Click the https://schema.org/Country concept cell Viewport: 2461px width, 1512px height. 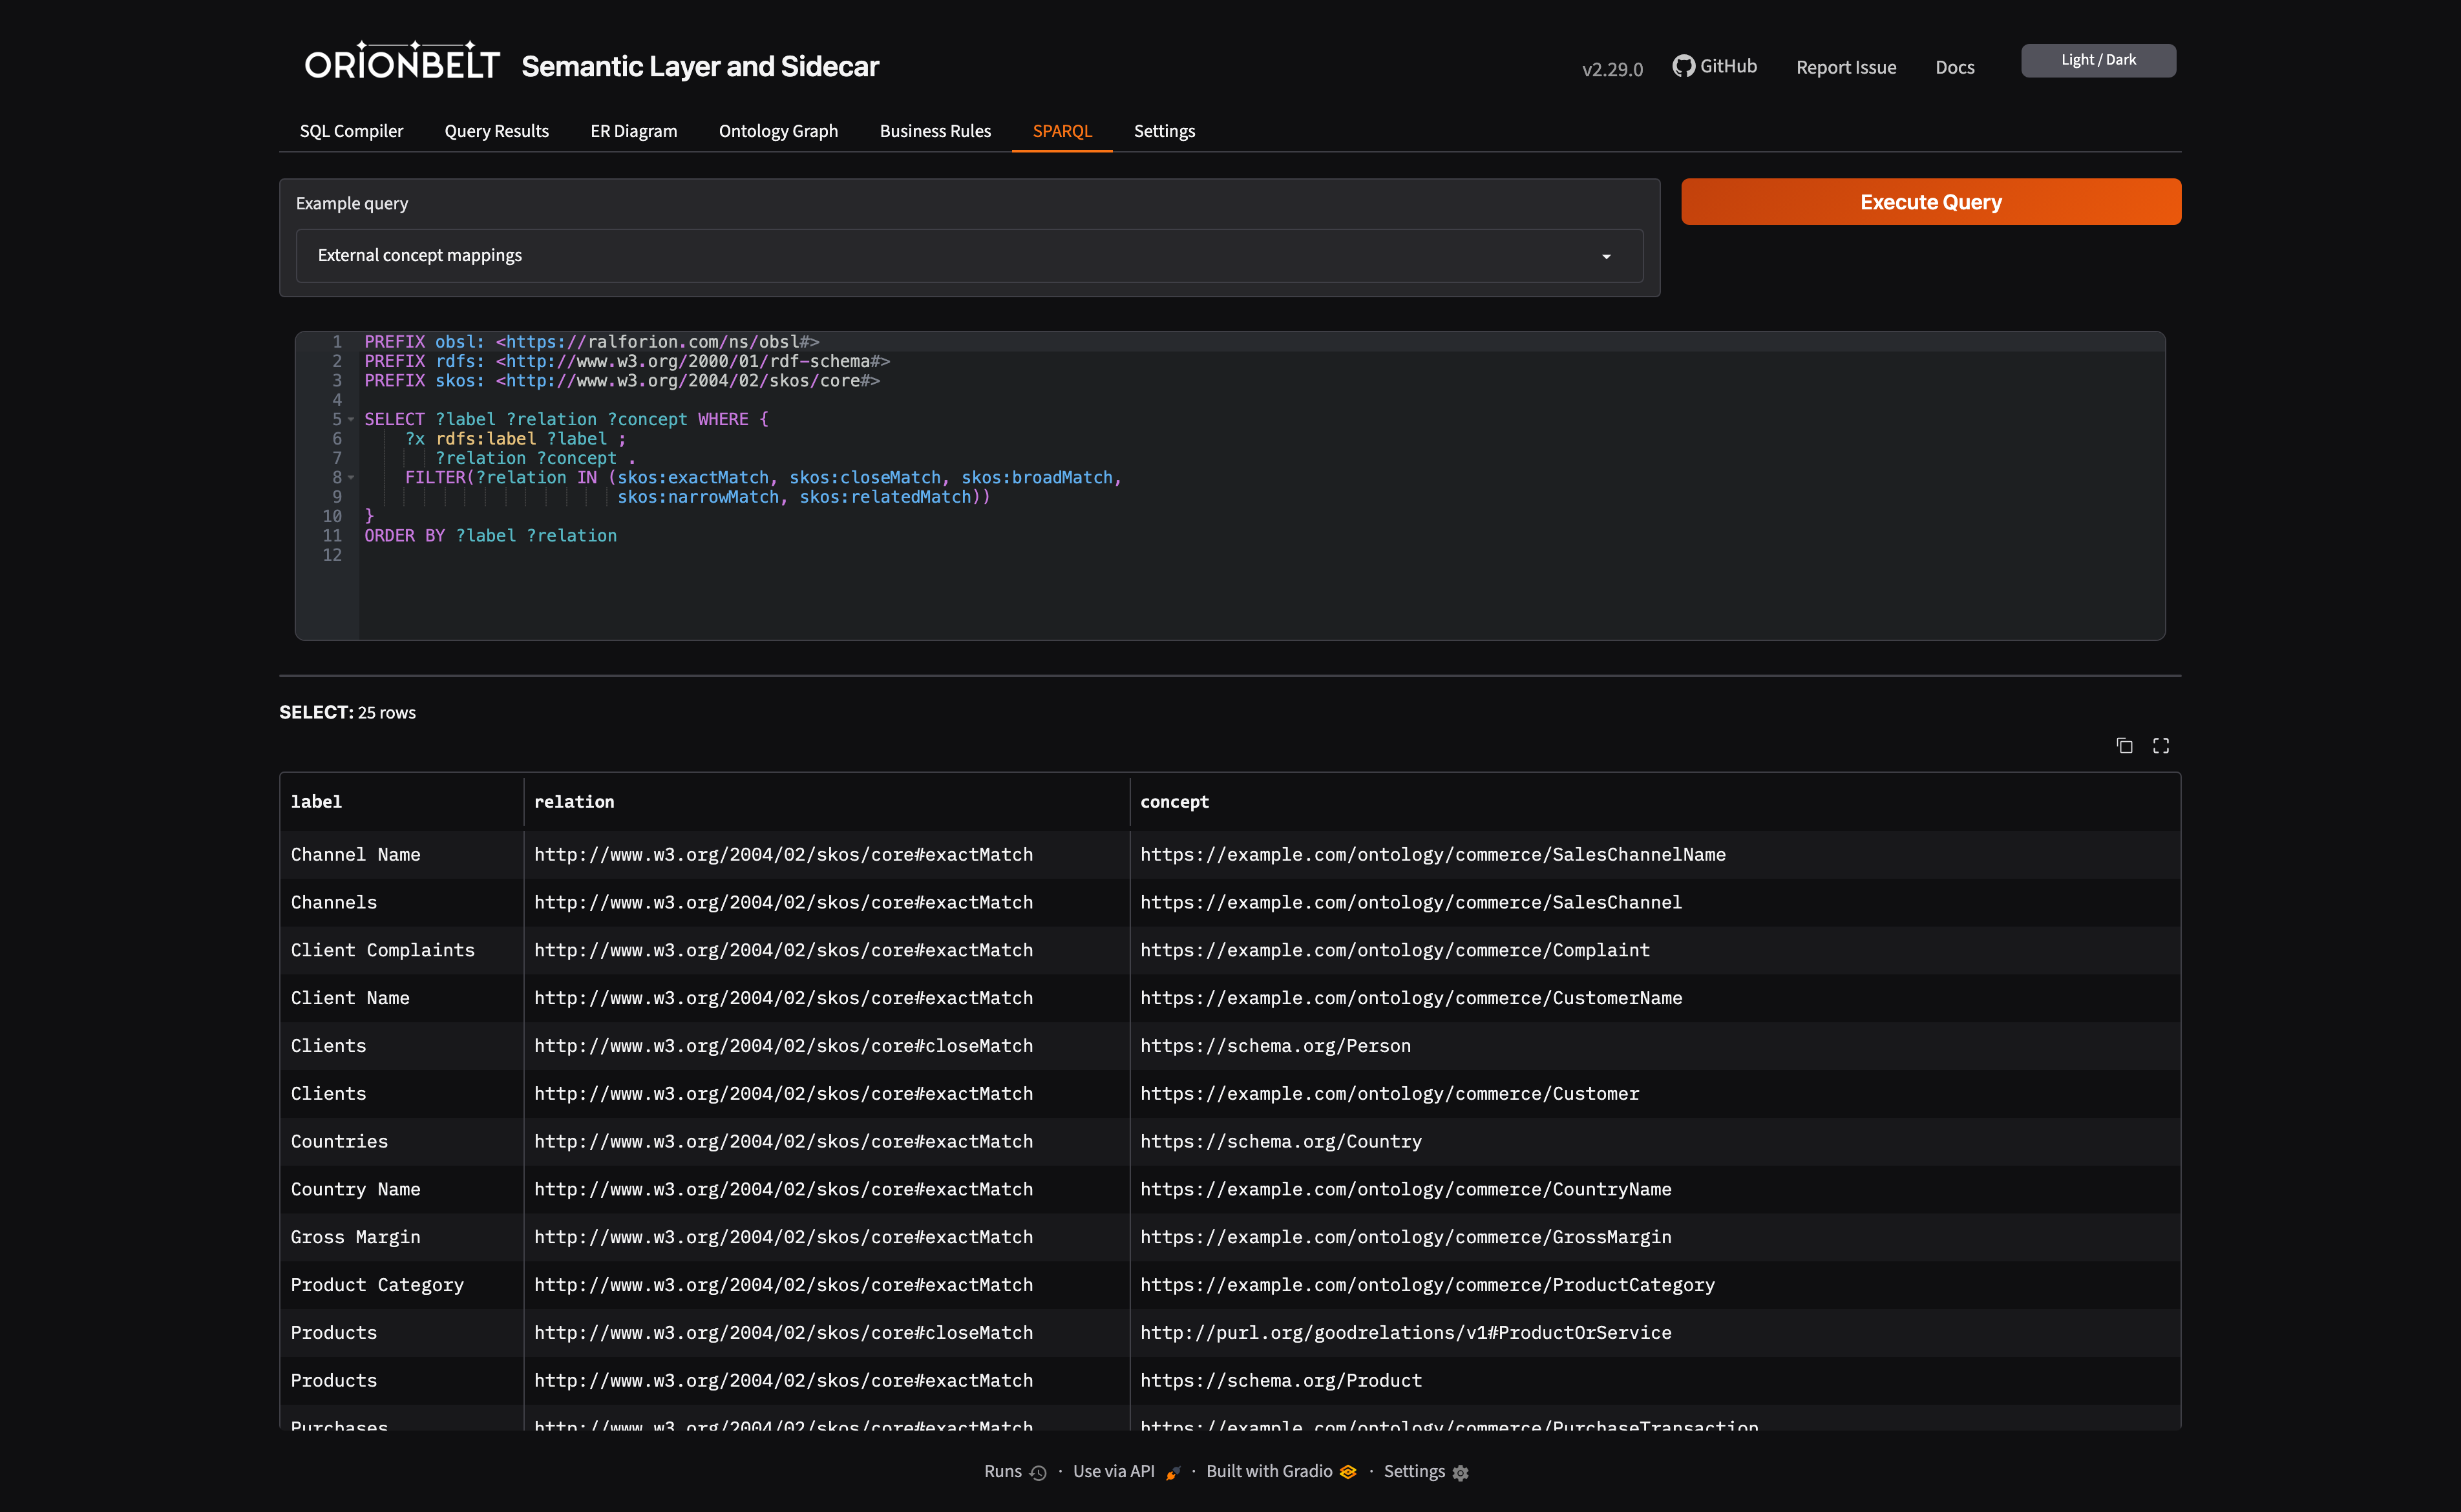(1655, 1142)
